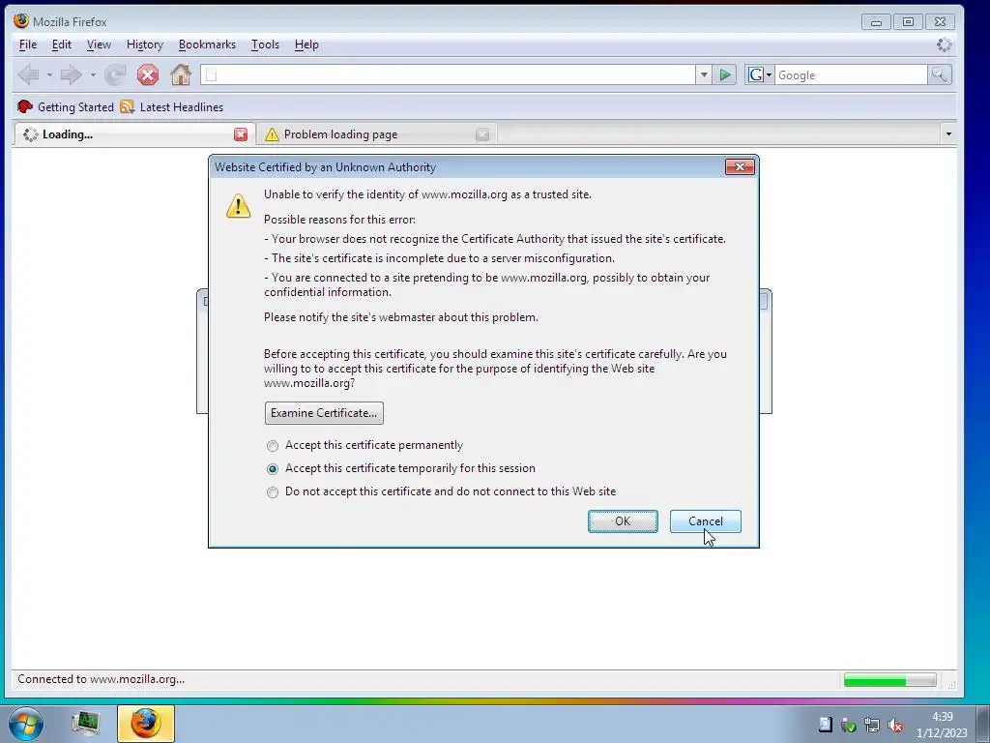Open the Help menu
Screen dimensions: 990x743
point(306,45)
